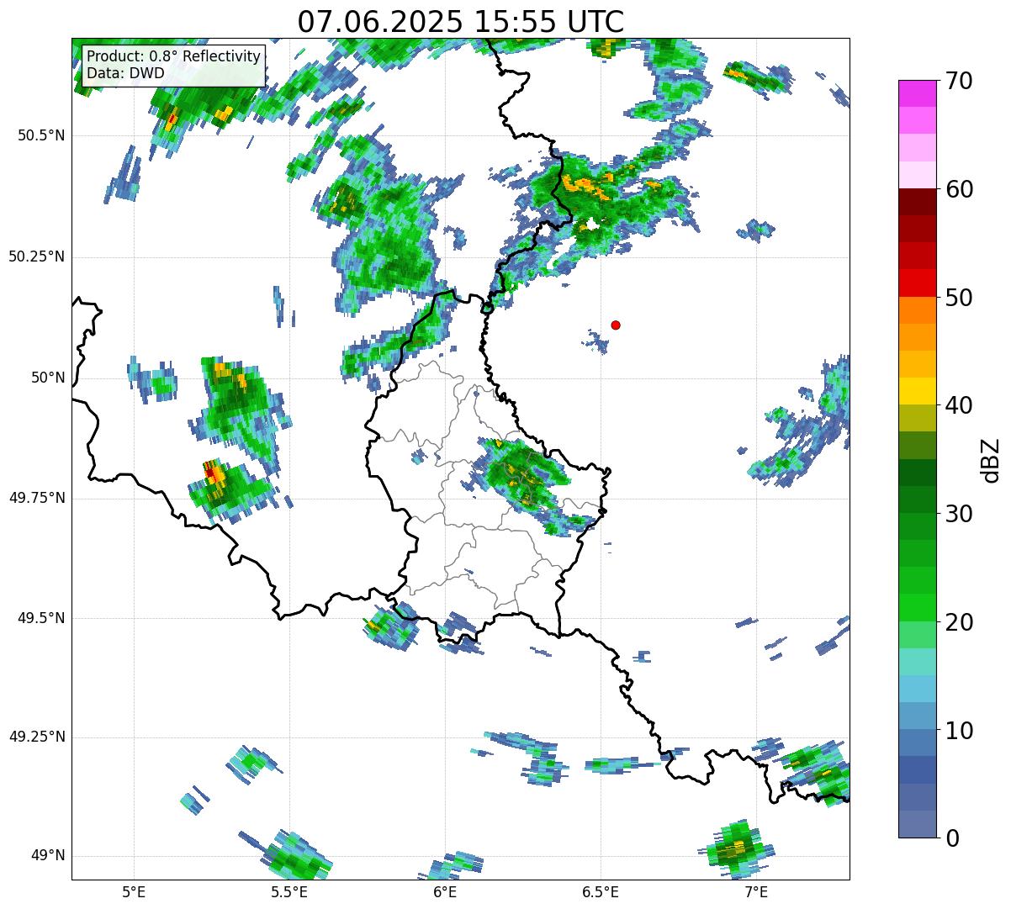Click the "dBZ" colorbar axis label
1011x909 pixels.
pos(991,460)
